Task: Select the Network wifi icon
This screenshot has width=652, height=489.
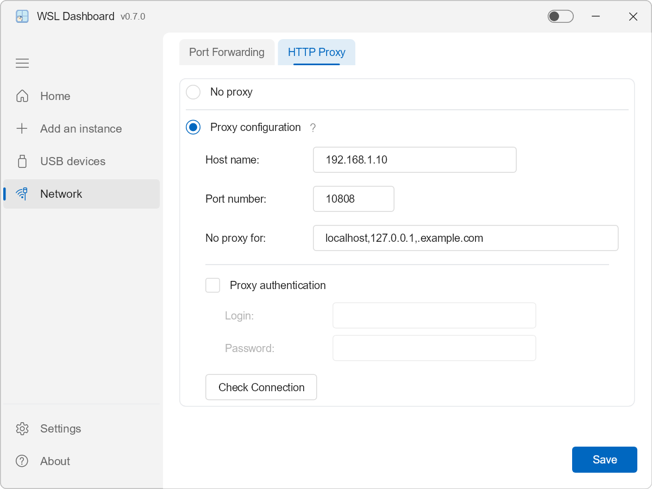Action: tap(22, 193)
